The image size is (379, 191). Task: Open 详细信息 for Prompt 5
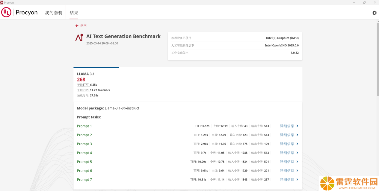click(287, 162)
